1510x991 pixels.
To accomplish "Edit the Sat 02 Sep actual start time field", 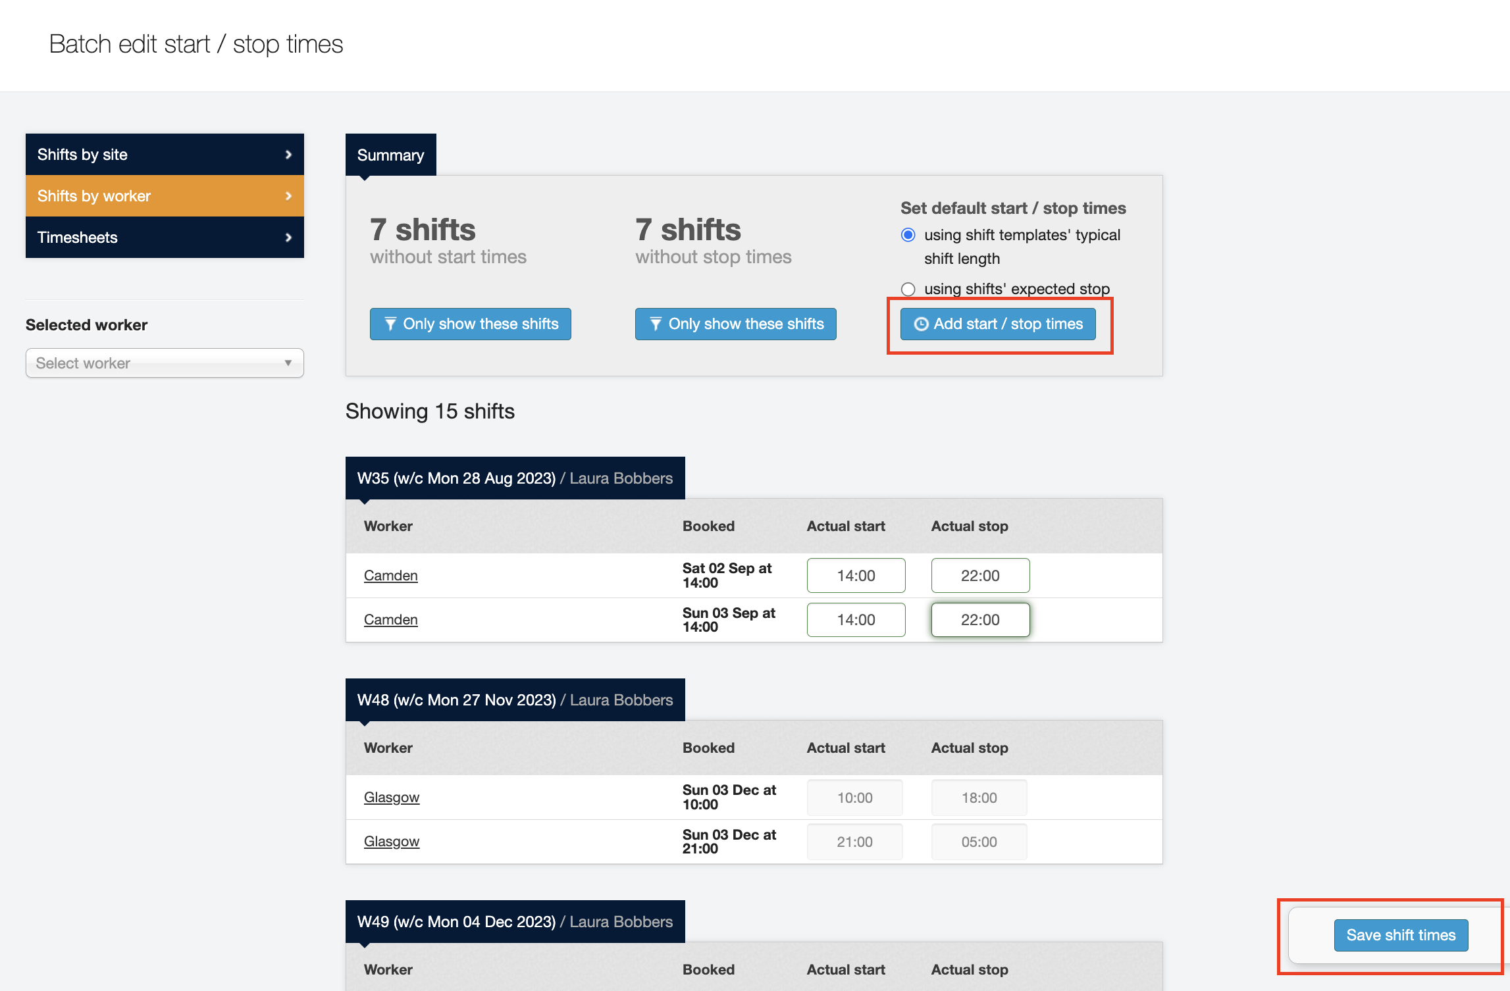I will 855,576.
